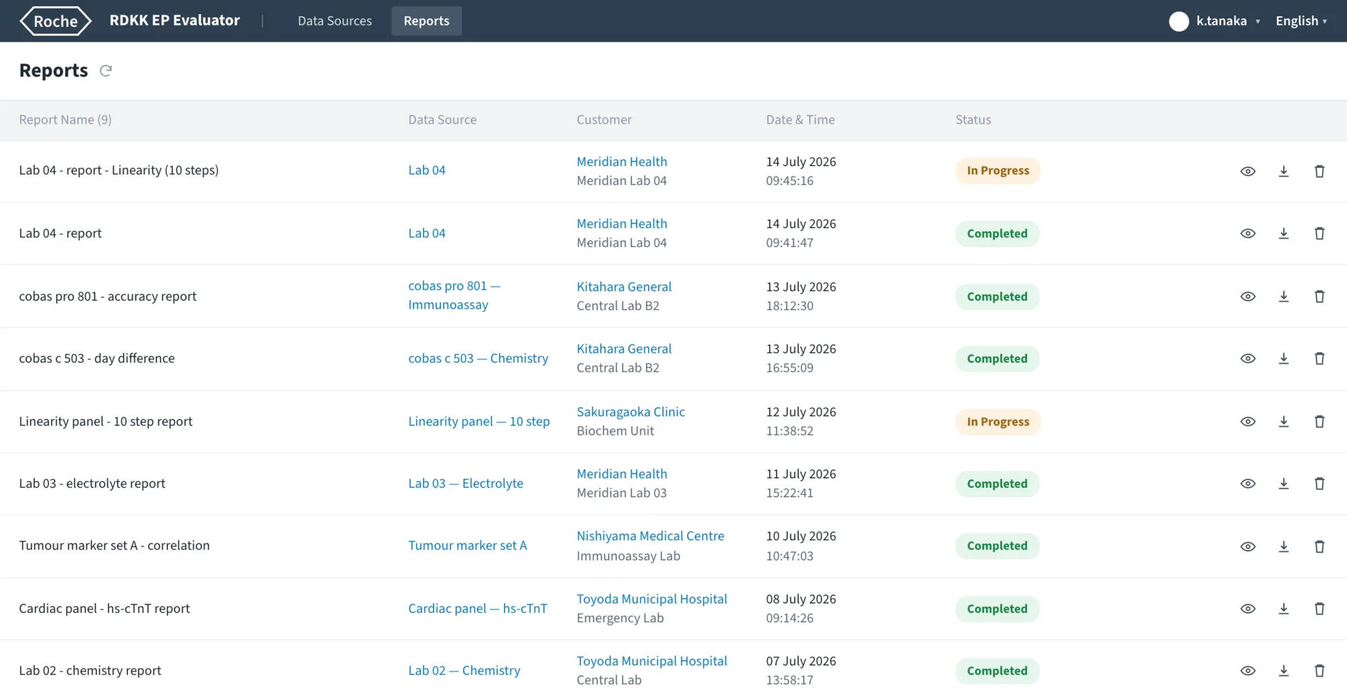1347x693 pixels.
Task: Delete the cobas pro 801 accuracy report
Action: click(1319, 297)
